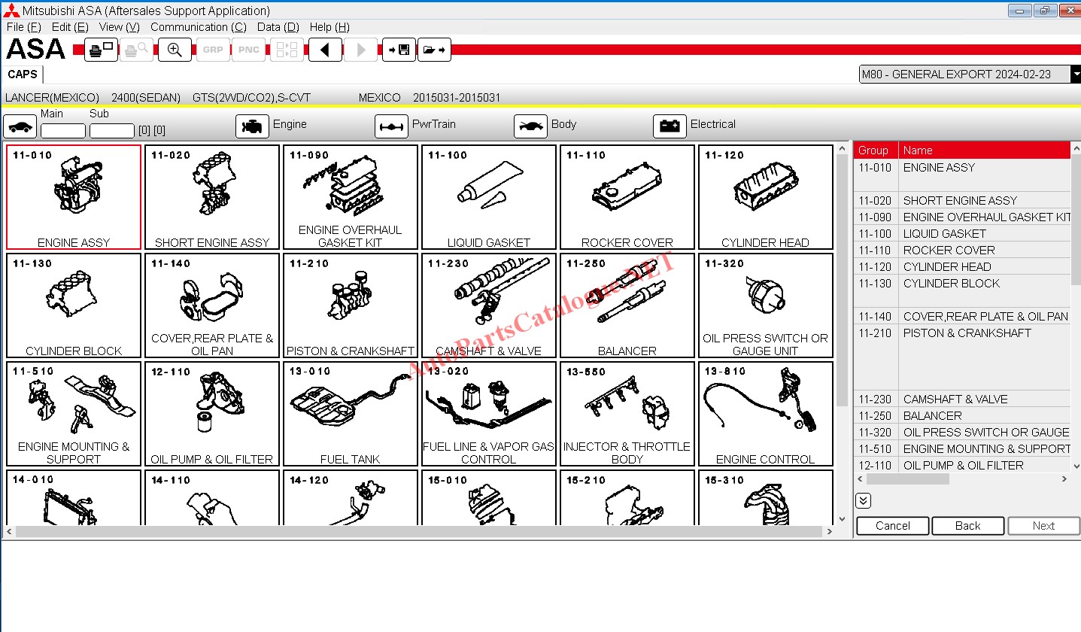
Task: Open the 11-090 Engine Overhaul Gasket Kit tile
Action: click(x=351, y=197)
